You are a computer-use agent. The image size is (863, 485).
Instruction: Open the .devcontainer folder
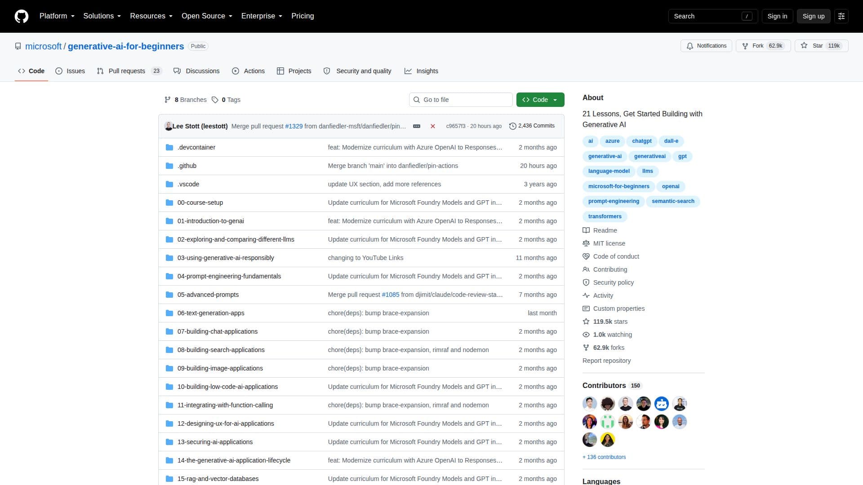(x=196, y=147)
